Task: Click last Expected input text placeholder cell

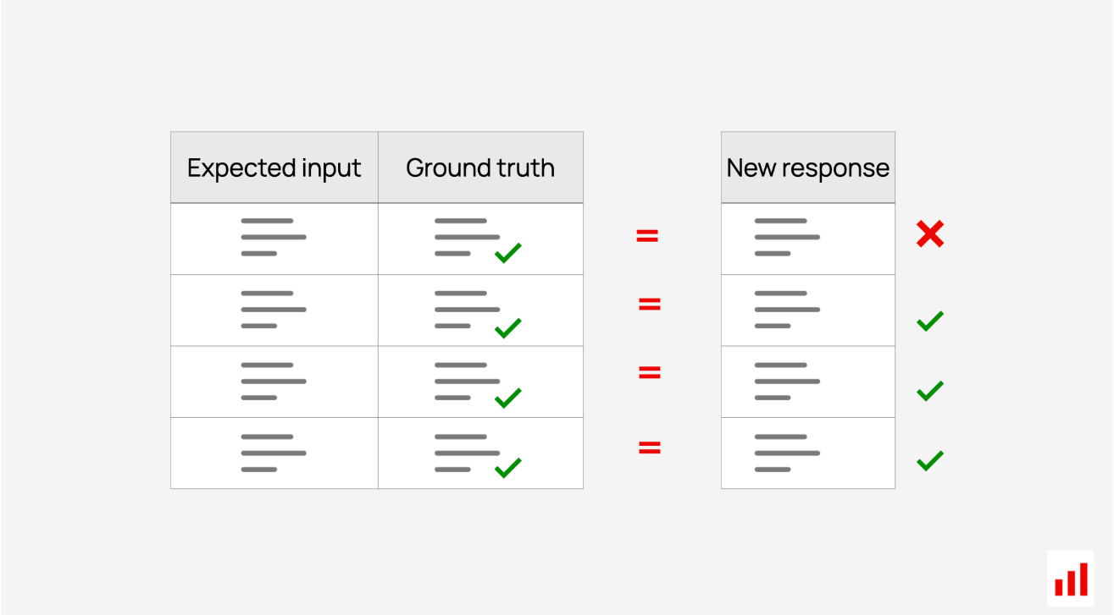Action: [x=274, y=453]
